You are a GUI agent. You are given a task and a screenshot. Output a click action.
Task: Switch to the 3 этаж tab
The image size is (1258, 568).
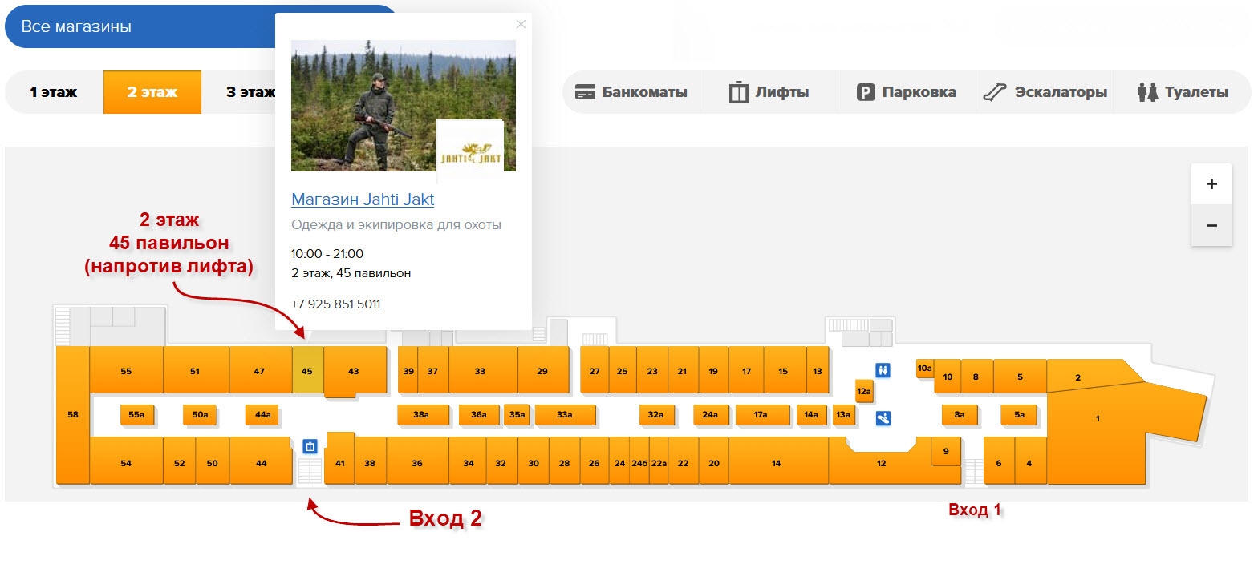249,92
